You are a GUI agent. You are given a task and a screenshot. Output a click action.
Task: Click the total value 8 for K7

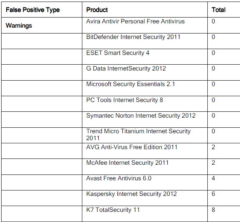(213, 210)
